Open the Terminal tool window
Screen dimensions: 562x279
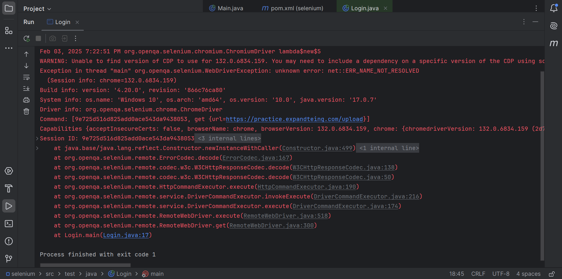(x=9, y=224)
